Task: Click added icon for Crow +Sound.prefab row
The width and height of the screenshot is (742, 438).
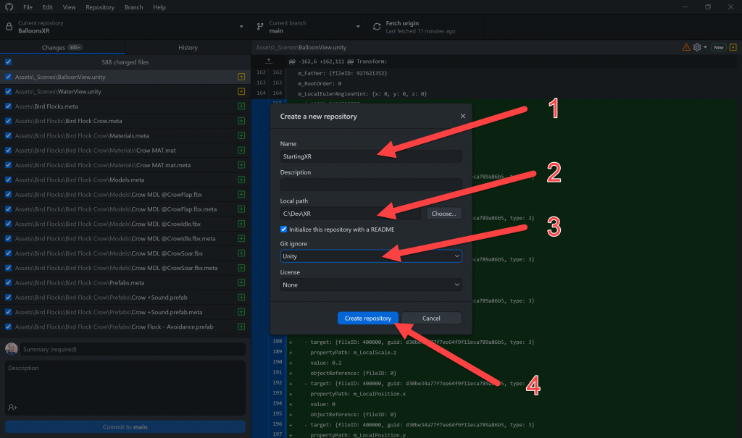Action: (241, 297)
